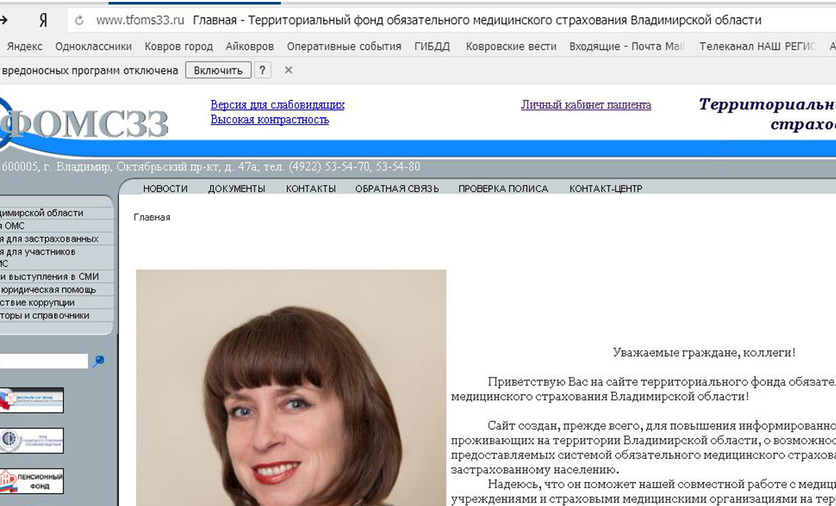Dismiss the malware warning notification bar

tap(288, 70)
